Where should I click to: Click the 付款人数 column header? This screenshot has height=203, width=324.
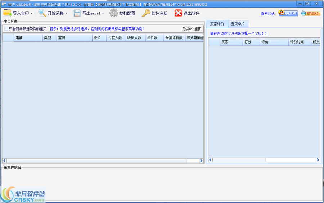coord(116,37)
